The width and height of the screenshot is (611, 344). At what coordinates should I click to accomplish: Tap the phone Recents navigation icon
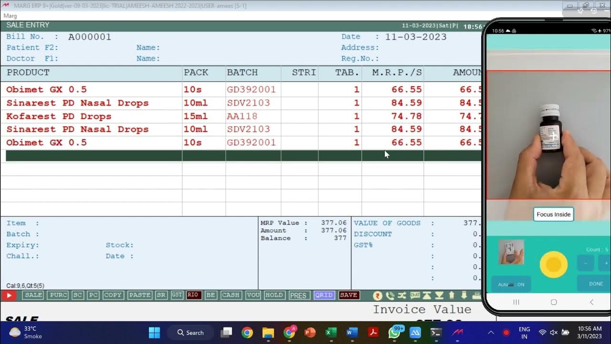[x=516, y=302]
